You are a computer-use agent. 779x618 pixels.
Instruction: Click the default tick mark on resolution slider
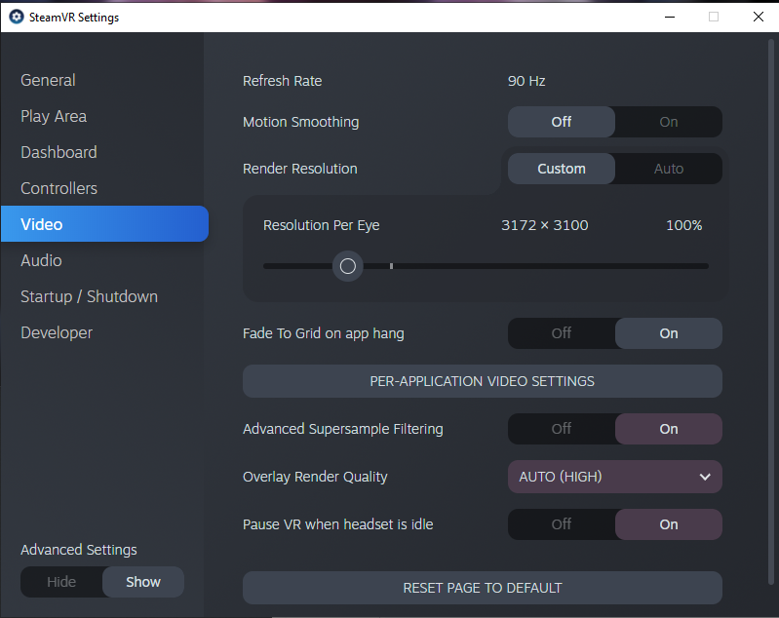pyautogui.click(x=392, y=266)
